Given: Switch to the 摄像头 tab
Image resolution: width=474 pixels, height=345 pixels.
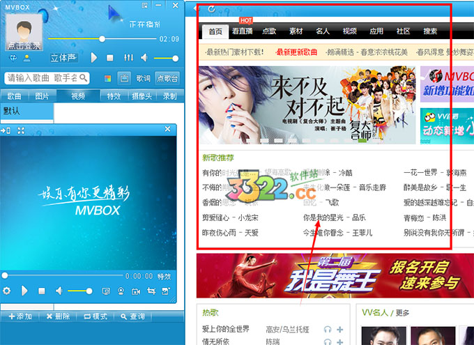Looking at the screenshot, I should [x=142, y=96].
